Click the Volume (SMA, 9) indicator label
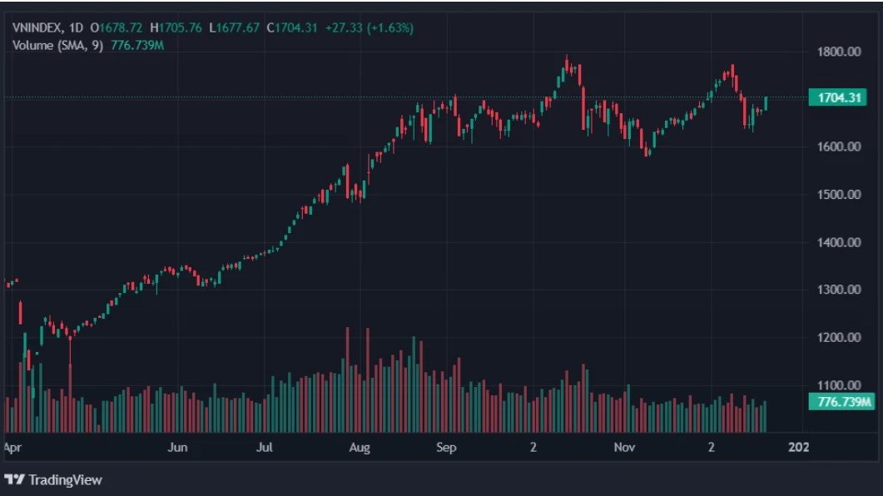Image resolution: width=883 pixels, height=496 pixels. [x=57, y=45]
